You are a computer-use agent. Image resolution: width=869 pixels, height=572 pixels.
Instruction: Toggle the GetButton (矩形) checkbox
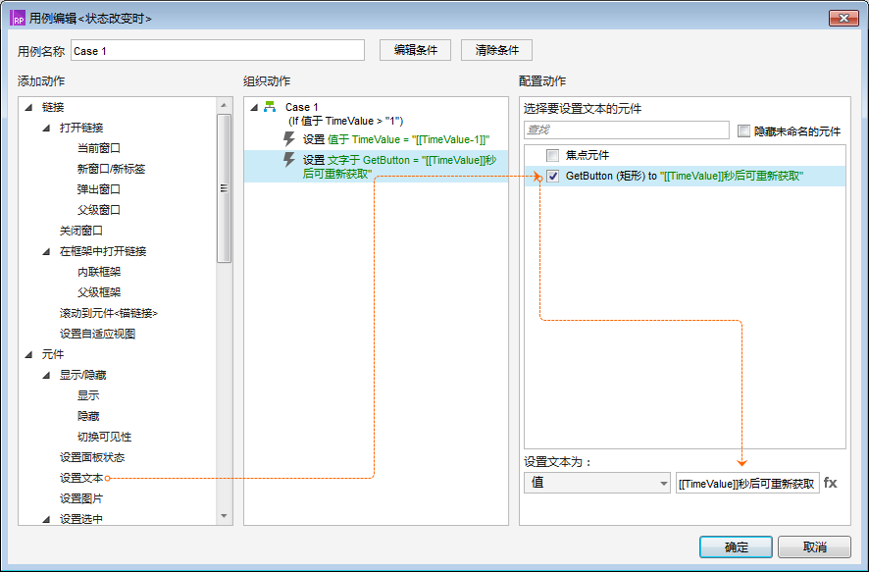click(553, 177)
